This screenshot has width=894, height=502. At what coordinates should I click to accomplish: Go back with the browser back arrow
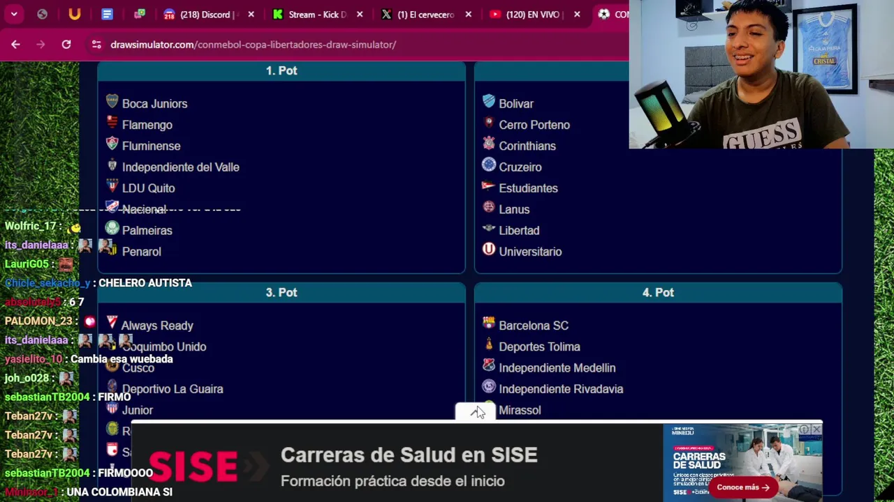pyautogui.click(x=15, y=44)
